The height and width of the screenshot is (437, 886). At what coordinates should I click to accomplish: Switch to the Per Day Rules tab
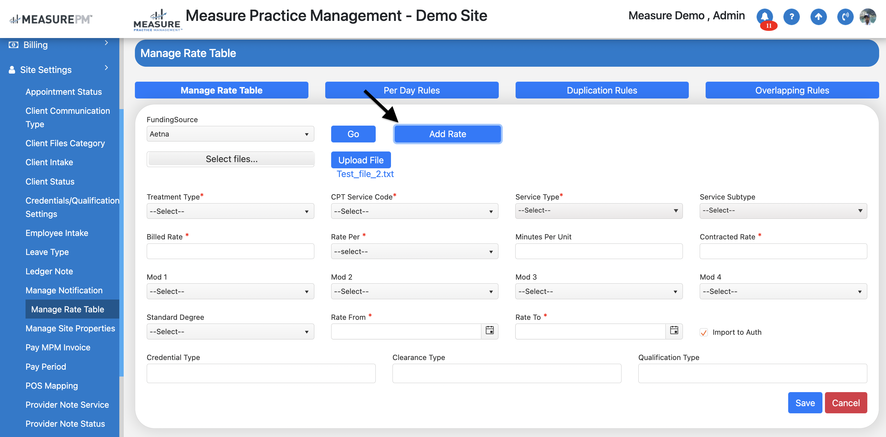tap(411, 90)
